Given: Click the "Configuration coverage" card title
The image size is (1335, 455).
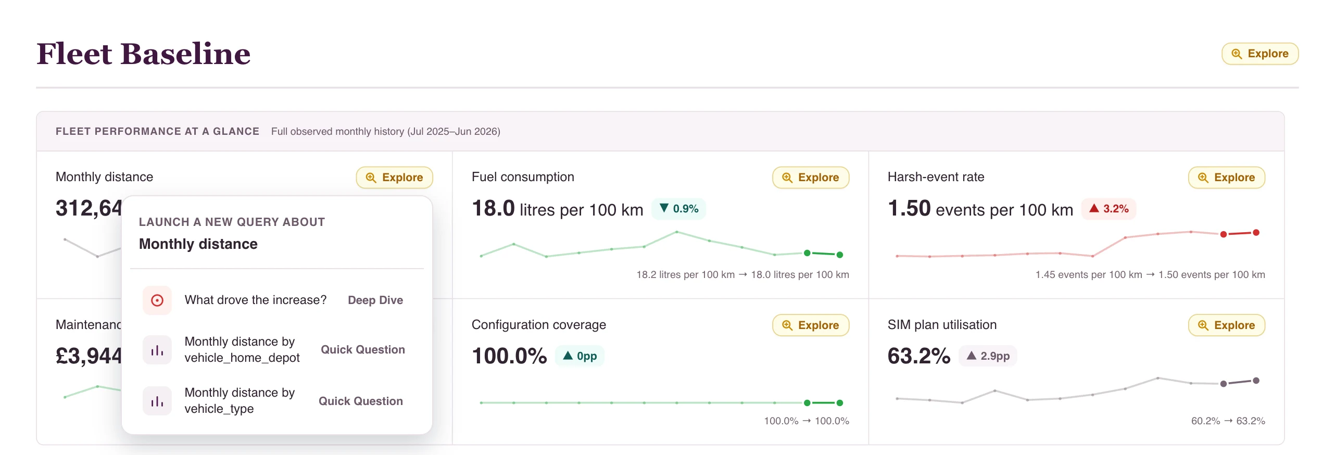Looking at the screenshot, I should 539,325.
